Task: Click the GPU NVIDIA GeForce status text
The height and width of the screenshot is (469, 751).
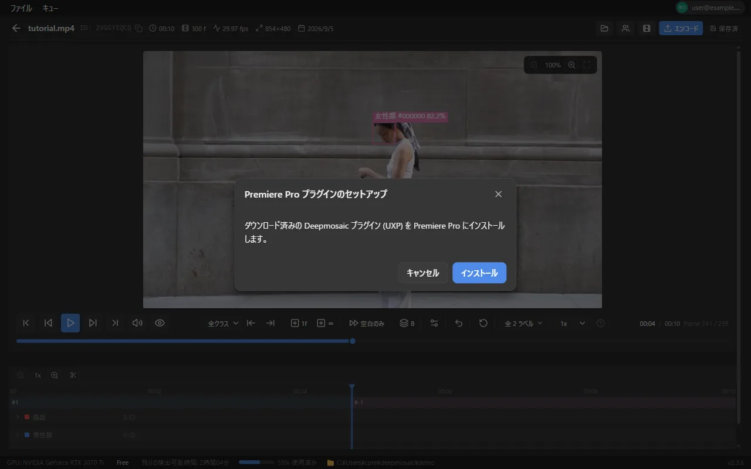Action: 56,463
